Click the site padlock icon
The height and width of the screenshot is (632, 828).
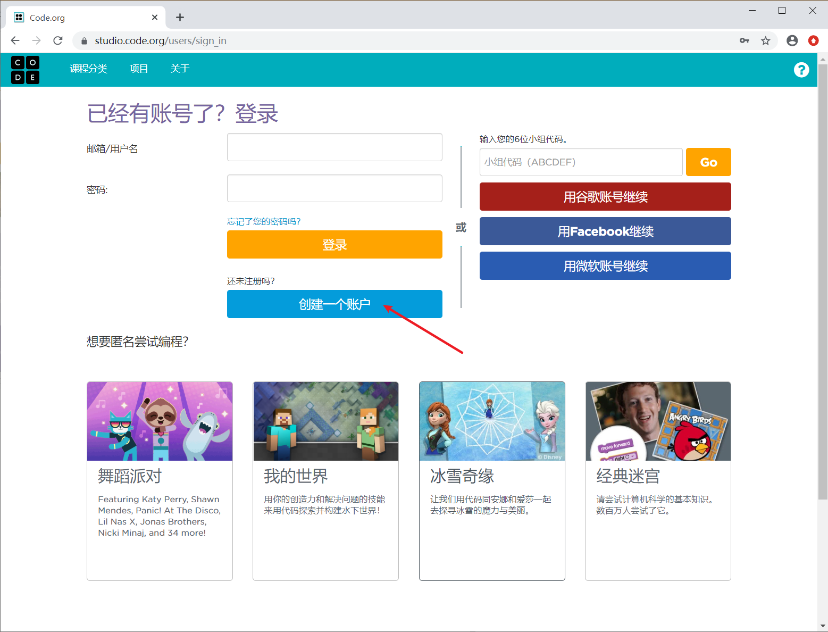point(84,40)
